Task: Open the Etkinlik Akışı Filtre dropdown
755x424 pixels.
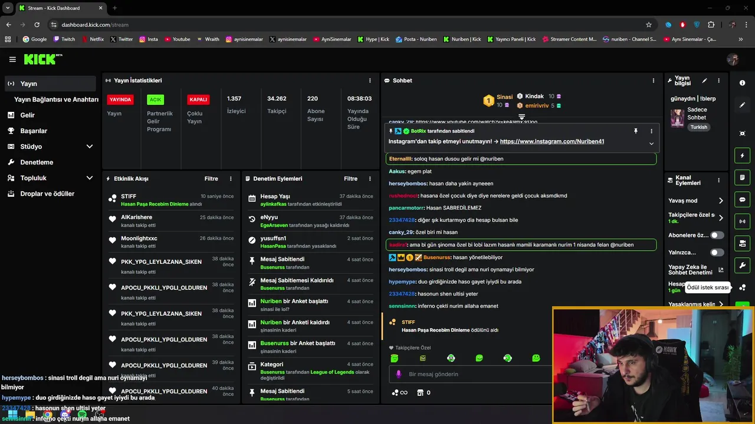Action: (x=211, y=178)
